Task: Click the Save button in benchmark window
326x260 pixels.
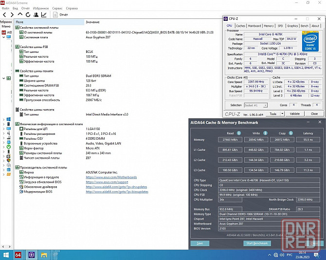Action: (x=199, y=243)
